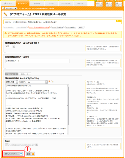
Task: Click the pencil icon beside page title
Action: tap(5, 14)
